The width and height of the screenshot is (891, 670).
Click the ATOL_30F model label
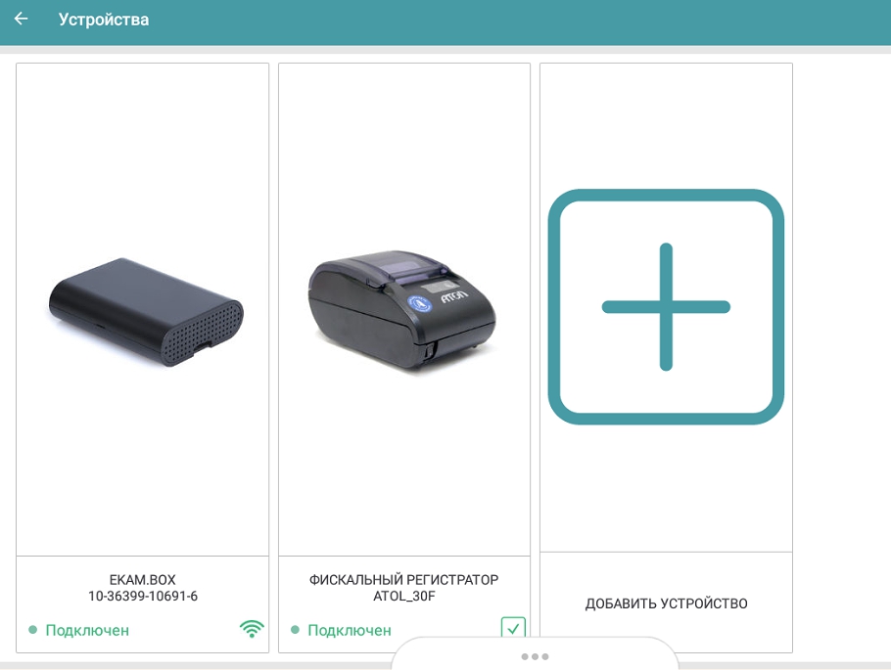click(x=404, y=597)
